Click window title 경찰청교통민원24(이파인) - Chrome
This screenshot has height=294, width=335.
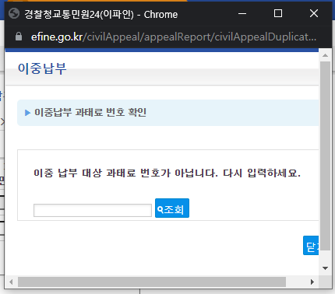(x=101, y=15)
